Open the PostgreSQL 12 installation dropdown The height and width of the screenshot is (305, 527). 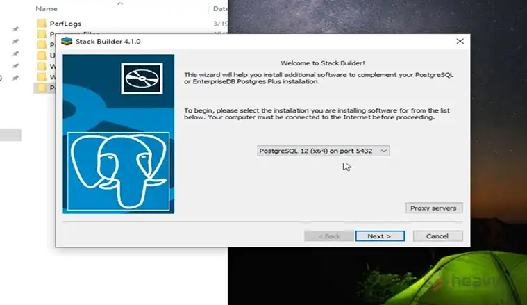324,151
